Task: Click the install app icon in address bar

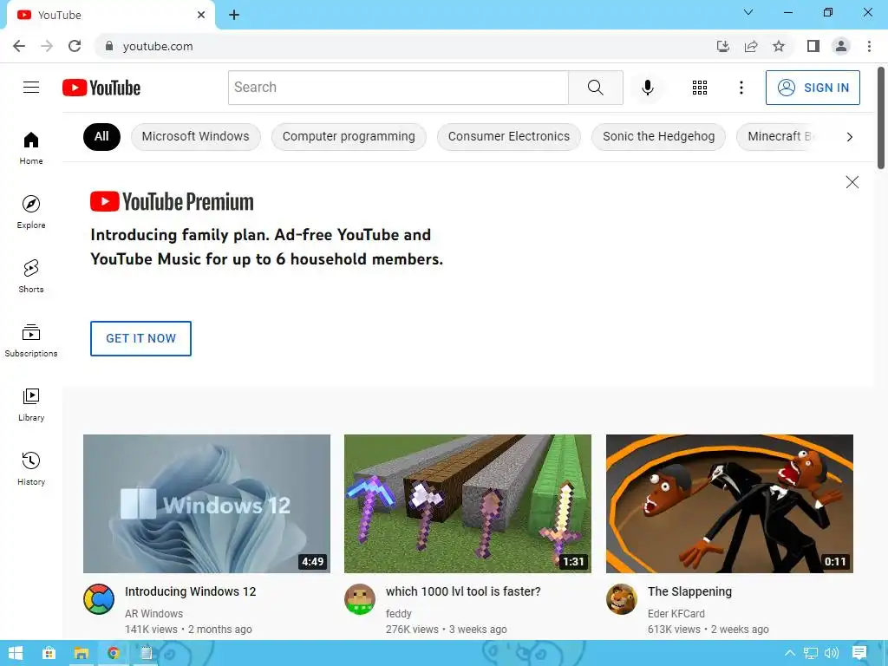Action: pyautogui.click(x=722, y=46)
